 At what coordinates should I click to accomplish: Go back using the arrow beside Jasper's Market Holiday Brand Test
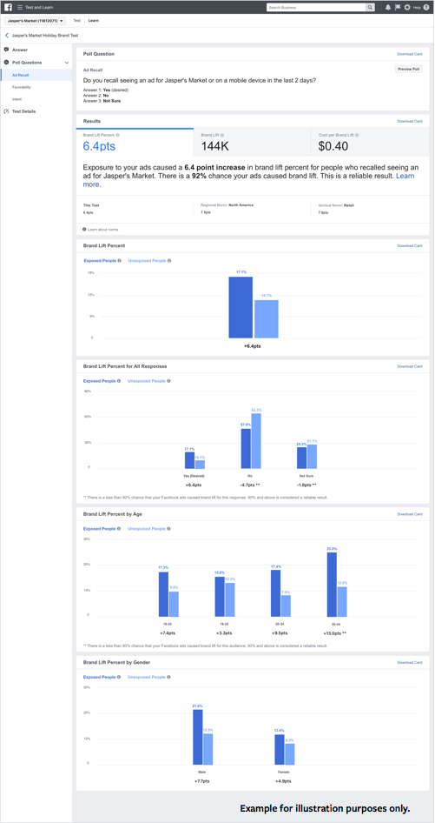pyautogui.click(x=7, y=35)
